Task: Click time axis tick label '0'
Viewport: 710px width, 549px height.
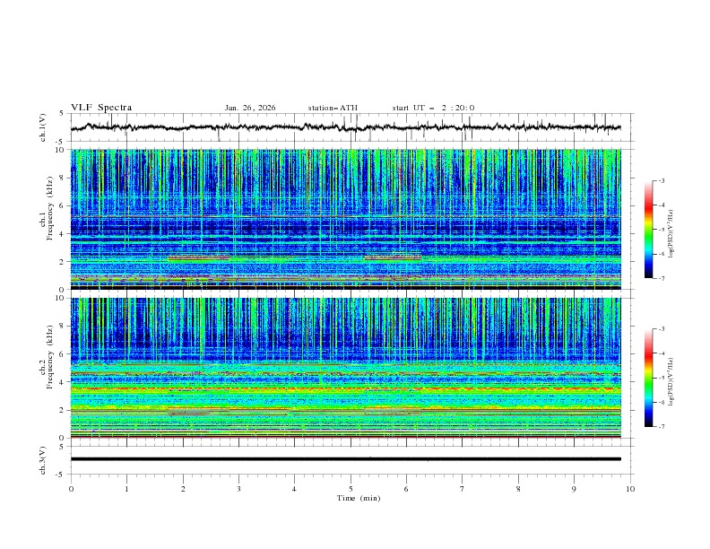Action: pos(71,489)
